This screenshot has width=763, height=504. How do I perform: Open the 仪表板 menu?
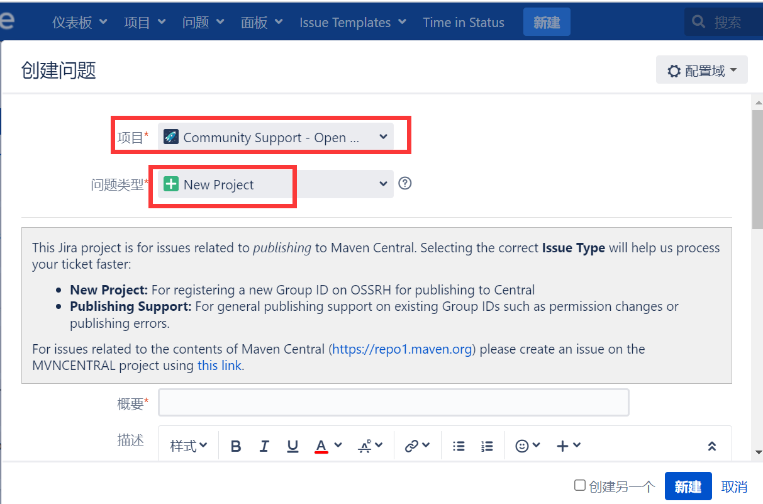[x=79, y=23]
